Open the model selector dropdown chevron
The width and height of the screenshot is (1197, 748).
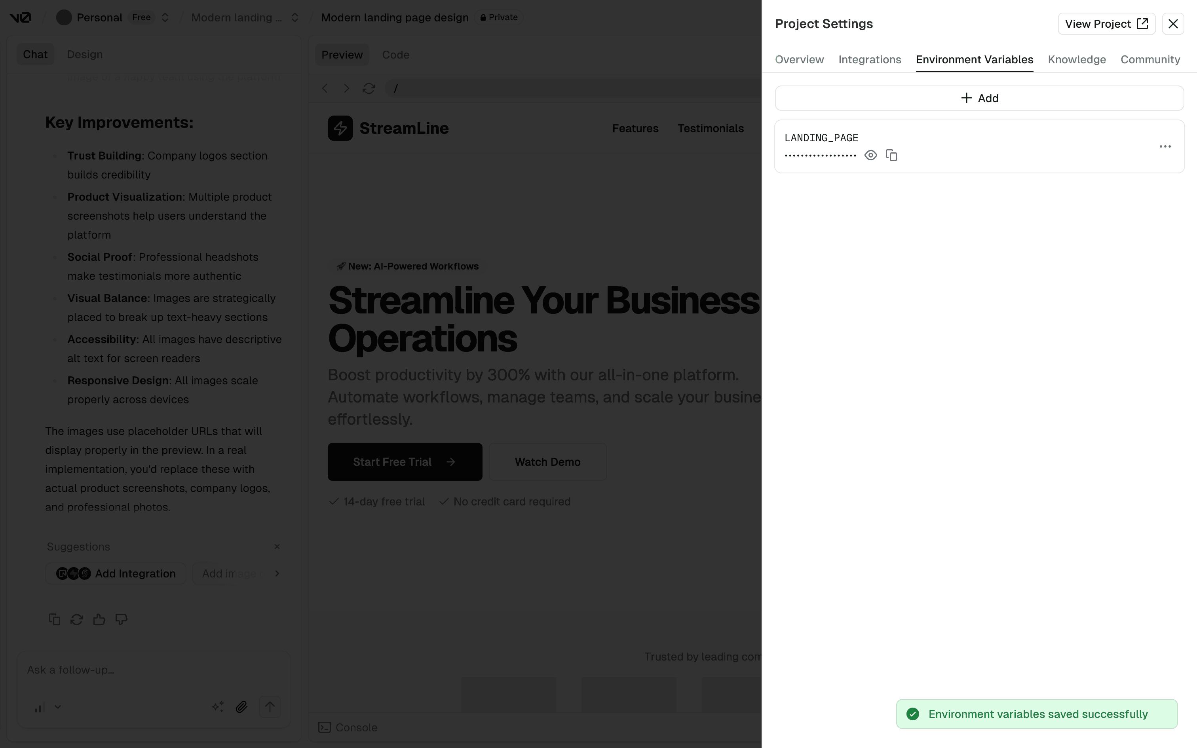pos(58,707)
